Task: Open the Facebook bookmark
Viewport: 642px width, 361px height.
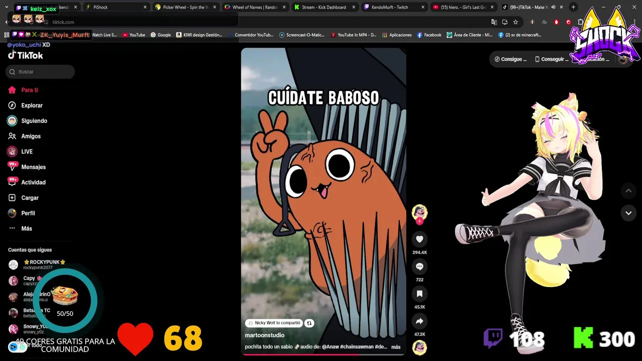Action: coord(429,35)
